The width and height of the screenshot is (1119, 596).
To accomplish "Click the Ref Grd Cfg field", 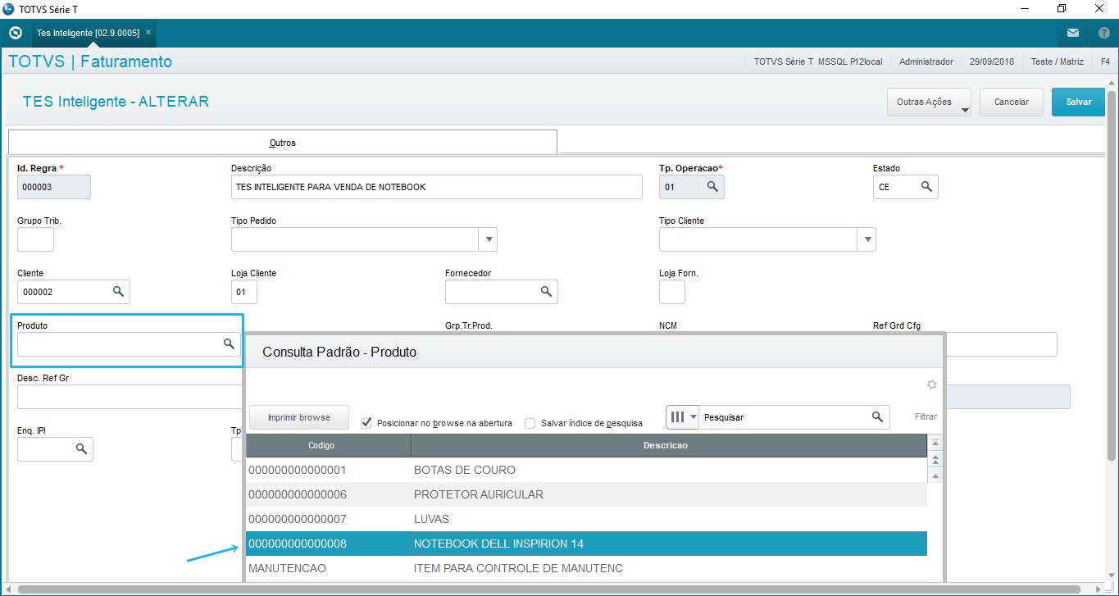I will (x=1001, y=344).
